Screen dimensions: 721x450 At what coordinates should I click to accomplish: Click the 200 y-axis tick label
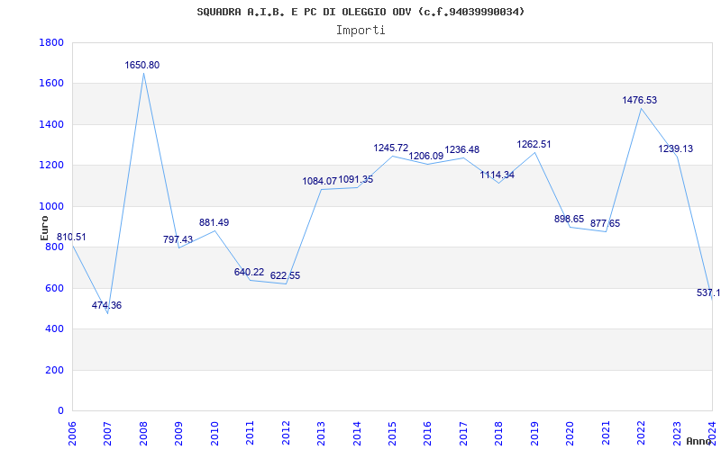(x=54, y=370)
